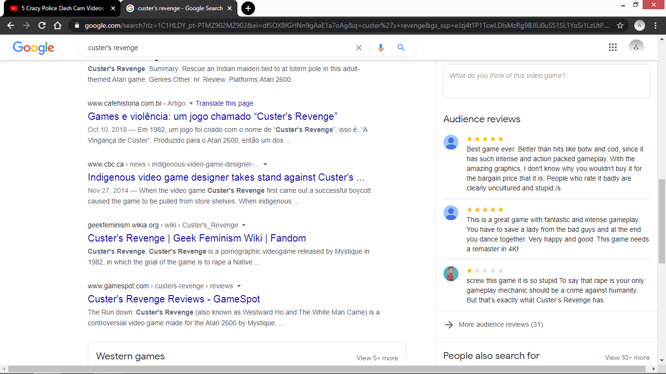
Task: Click the People also search for heading
Action: [x=491, y=356]
